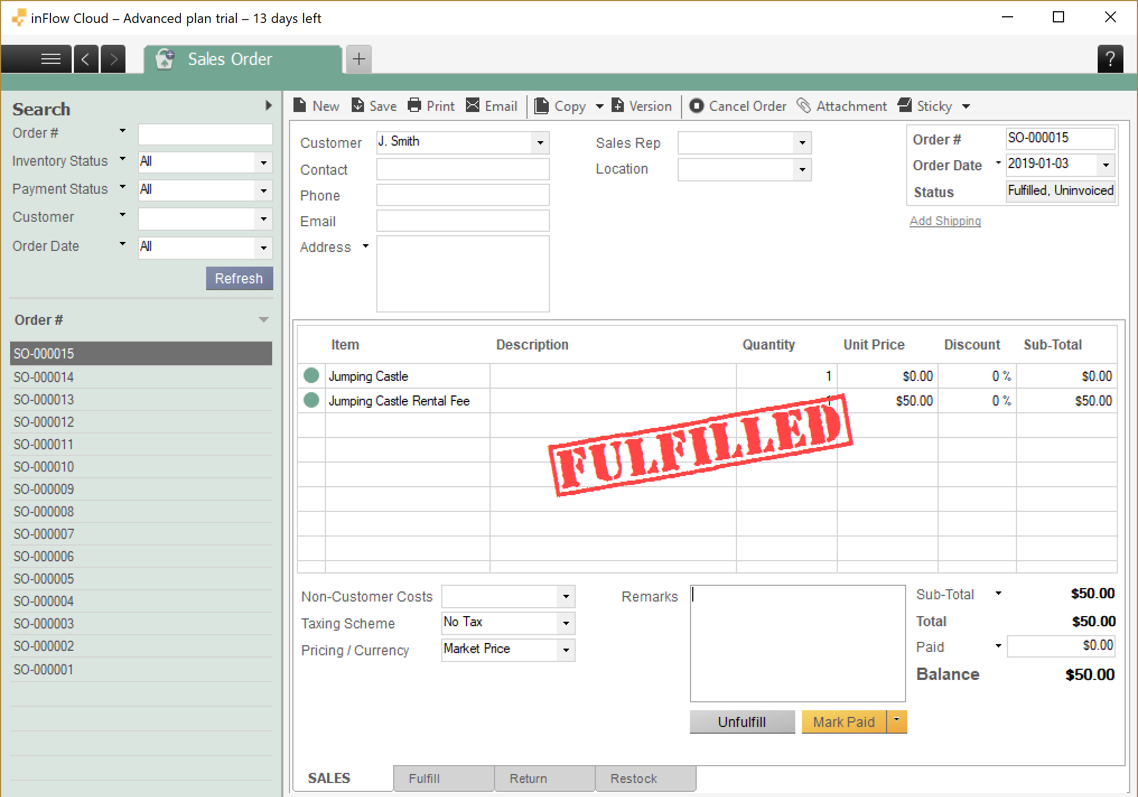Collapse the Search panel arrow
1138x797 pixels.
(268, 105)
